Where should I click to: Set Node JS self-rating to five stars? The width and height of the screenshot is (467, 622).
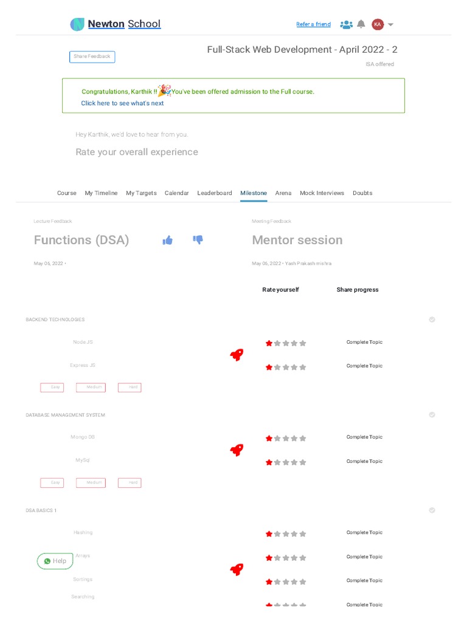[x=303, y=343]
